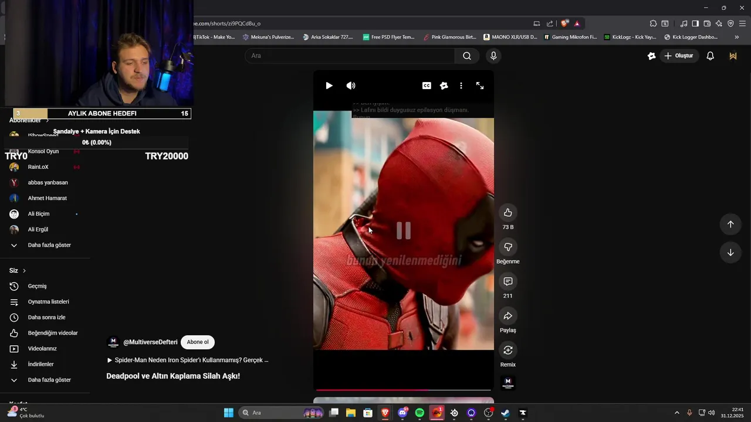Click the pause overlay in video center
This screenshot has width=751, height=422.
(404, 230)
